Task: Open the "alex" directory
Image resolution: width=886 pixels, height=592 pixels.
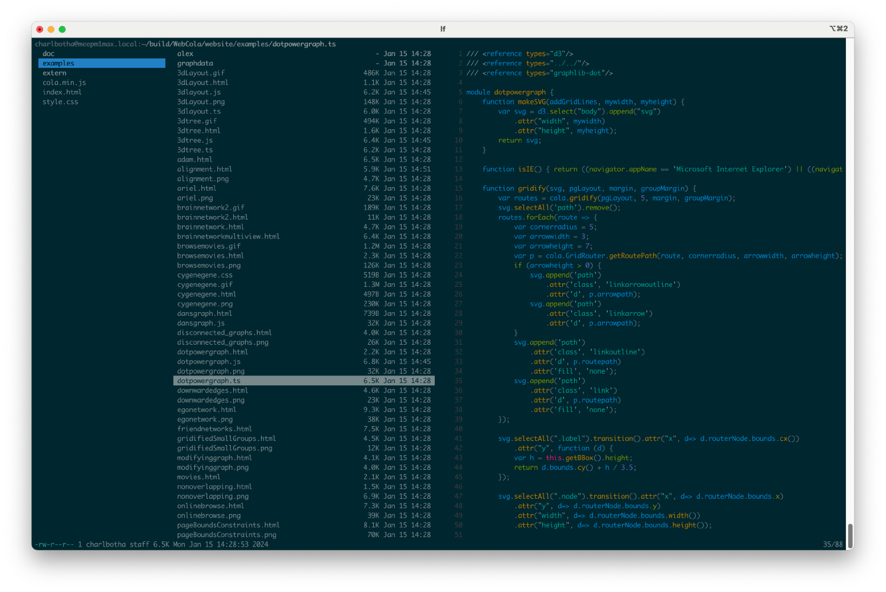Action: 185,53
